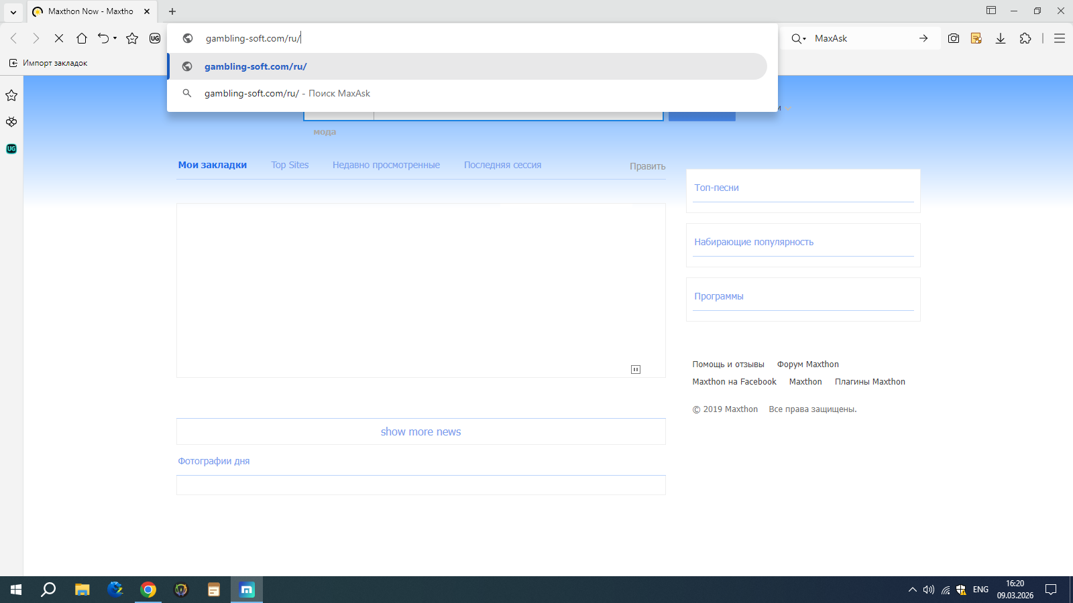
Task: Switch the ENG input language
Action: tap(980, 590)
